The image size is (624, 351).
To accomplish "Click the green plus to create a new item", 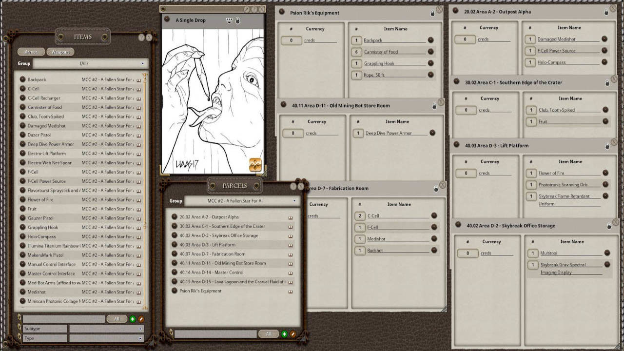I will point(132,319).
